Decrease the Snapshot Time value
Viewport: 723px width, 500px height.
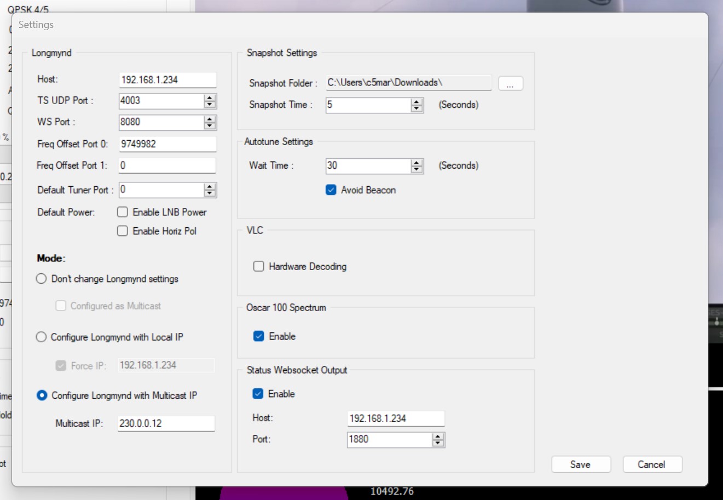coord(417,108)
